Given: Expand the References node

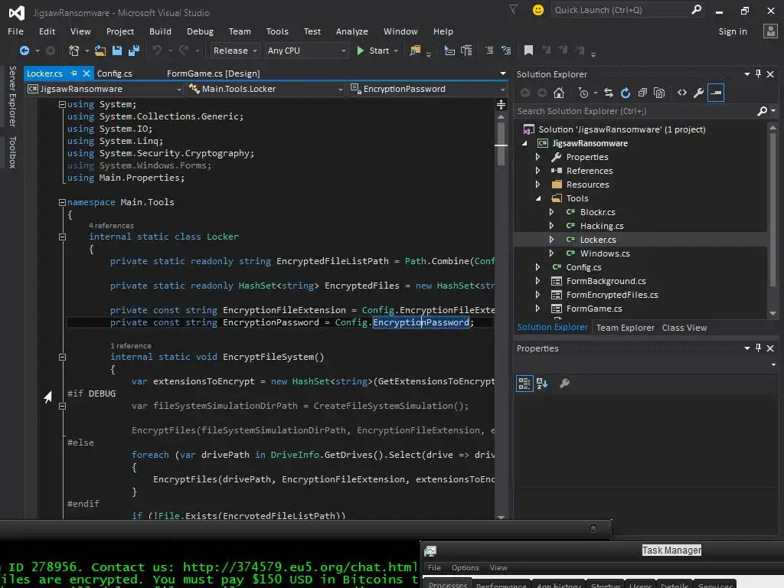Looking at the screenshot, I should (x=538, y=171).
